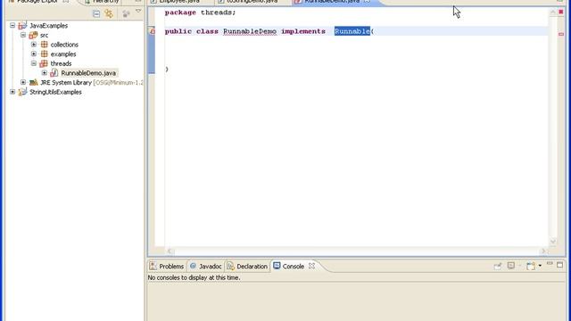Collapse the src folder node

point(23,35)
